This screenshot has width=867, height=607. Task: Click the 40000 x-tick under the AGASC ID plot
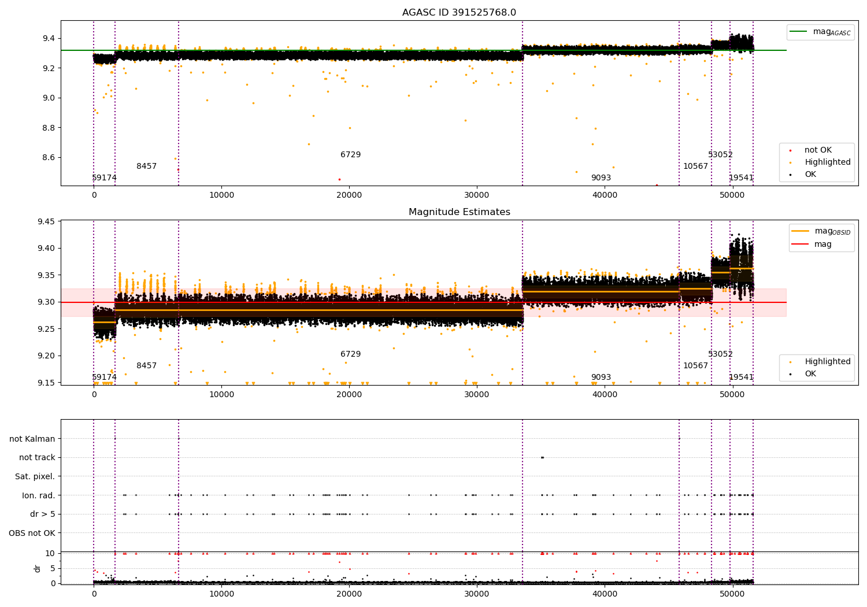[x=605, y=195]
